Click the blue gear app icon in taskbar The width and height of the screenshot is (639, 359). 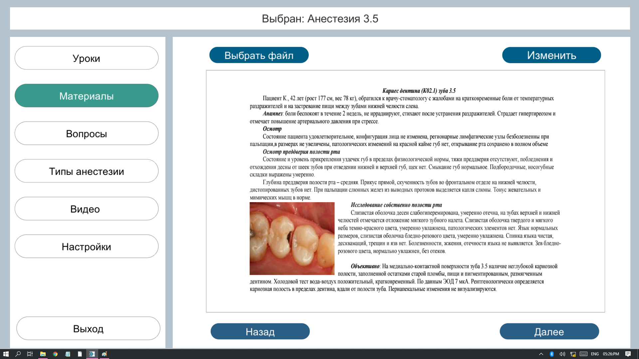click(x=92, y=354)
